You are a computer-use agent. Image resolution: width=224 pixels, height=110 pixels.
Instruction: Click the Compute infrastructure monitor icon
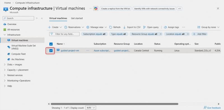click(x=6, y=9)
